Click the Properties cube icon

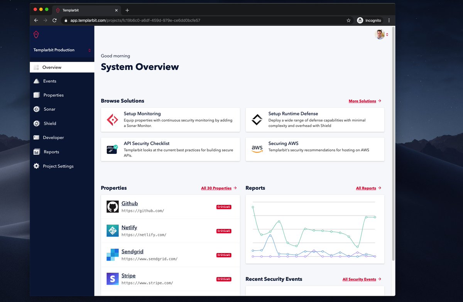pyautogui.click(x=36, y=95)
